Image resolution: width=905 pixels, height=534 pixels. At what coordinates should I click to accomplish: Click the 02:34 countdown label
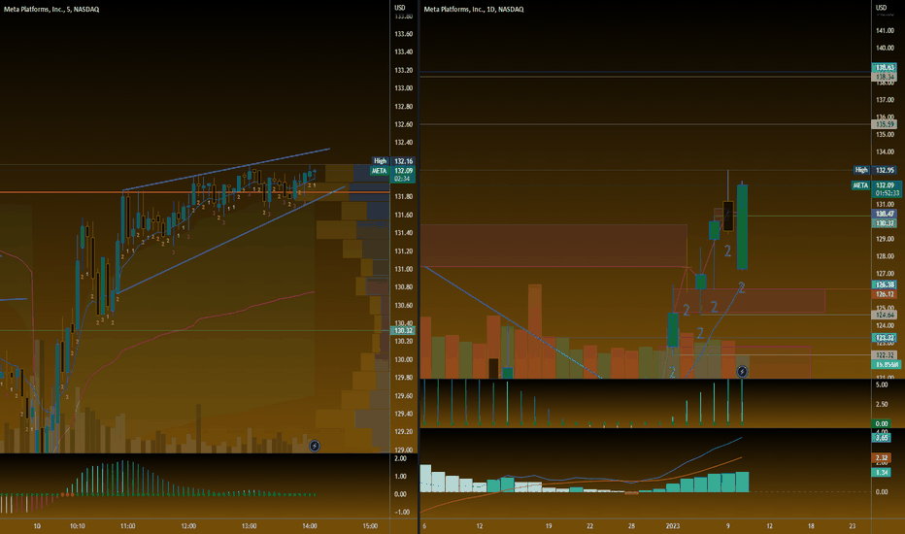click(x=402, y=179)
